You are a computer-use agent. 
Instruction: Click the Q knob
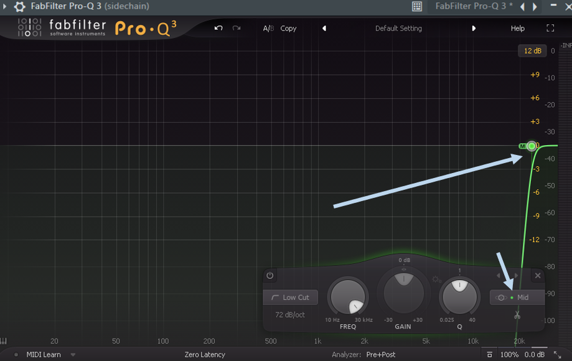(459, 297)
